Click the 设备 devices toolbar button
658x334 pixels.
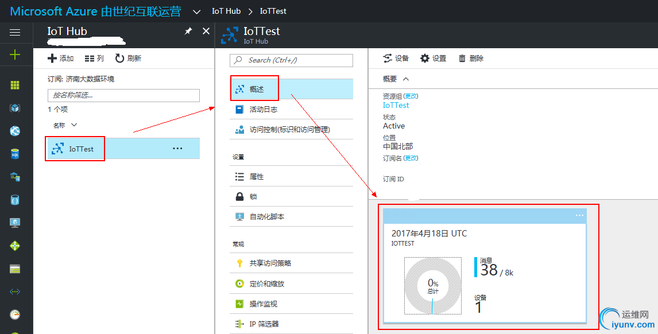[396, 59]
